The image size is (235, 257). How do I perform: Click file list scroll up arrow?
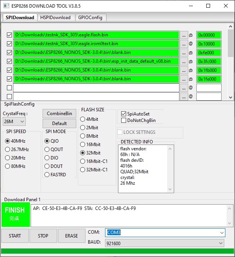(x=230, y=26)
